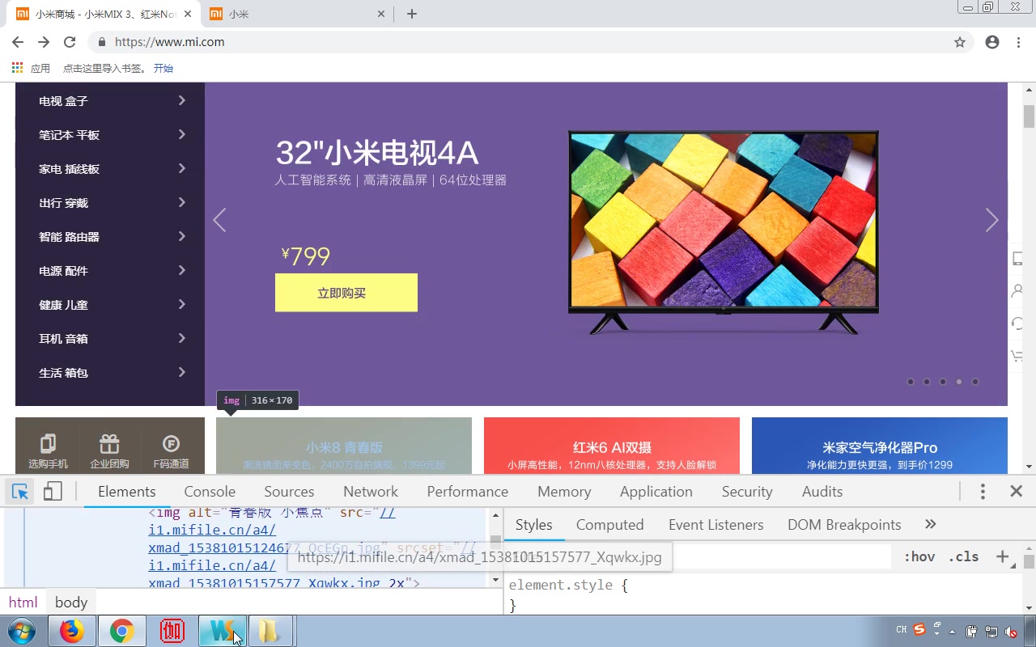Show previous carousel slide
The height and width of the screenshot is (647, 1036).
click(x=219, y=220)
